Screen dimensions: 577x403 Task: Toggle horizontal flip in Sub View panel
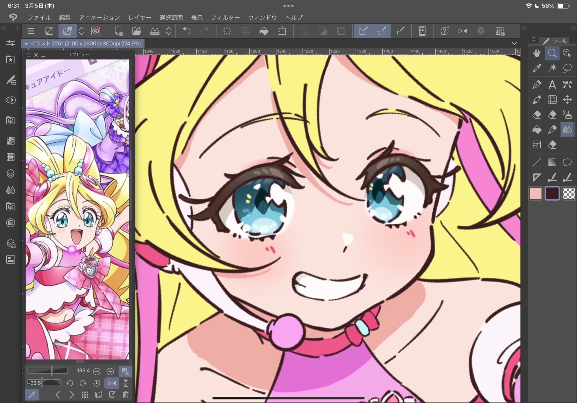[112, 383]
